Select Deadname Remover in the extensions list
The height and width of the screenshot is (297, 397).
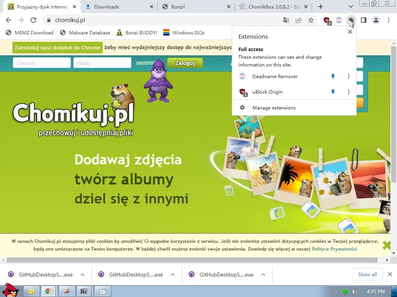click(275, 76)
